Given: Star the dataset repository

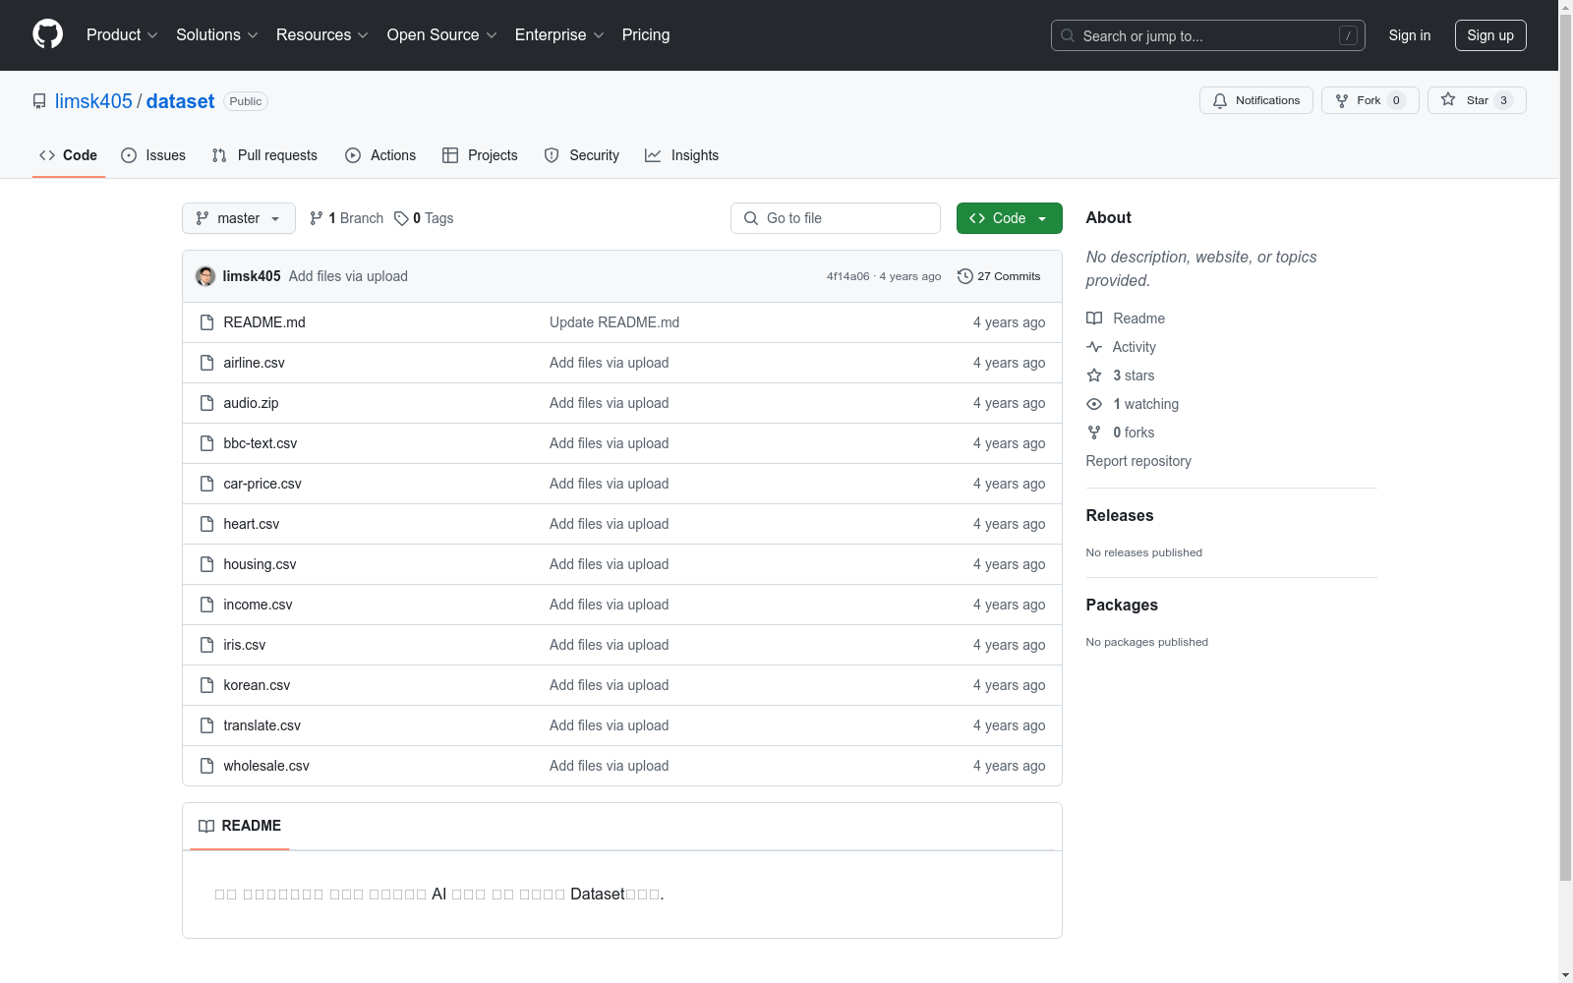Looking at the screenshot, I should point(1477,100).
